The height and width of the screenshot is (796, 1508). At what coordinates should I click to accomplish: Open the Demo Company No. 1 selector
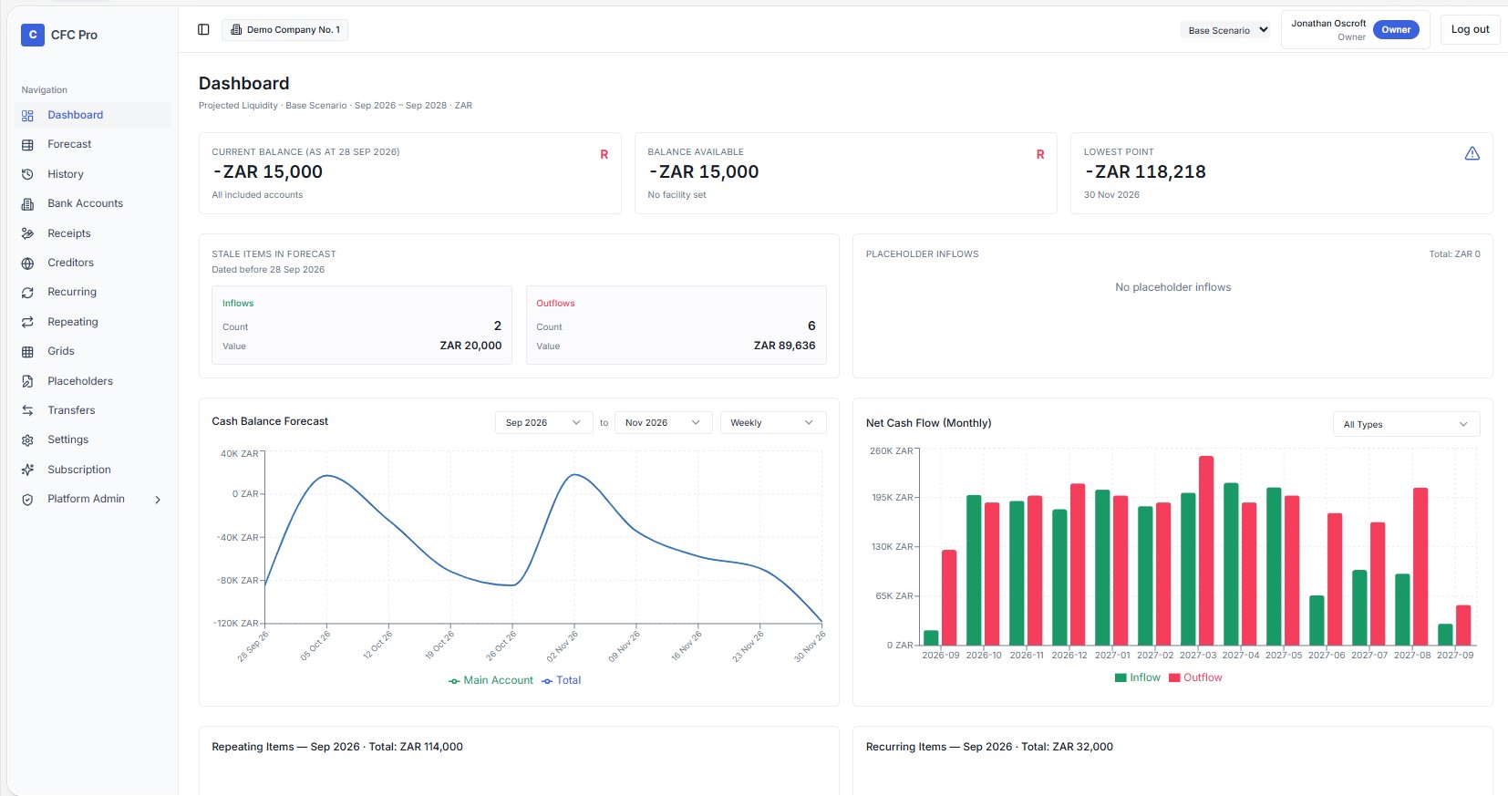click(284, 29)
